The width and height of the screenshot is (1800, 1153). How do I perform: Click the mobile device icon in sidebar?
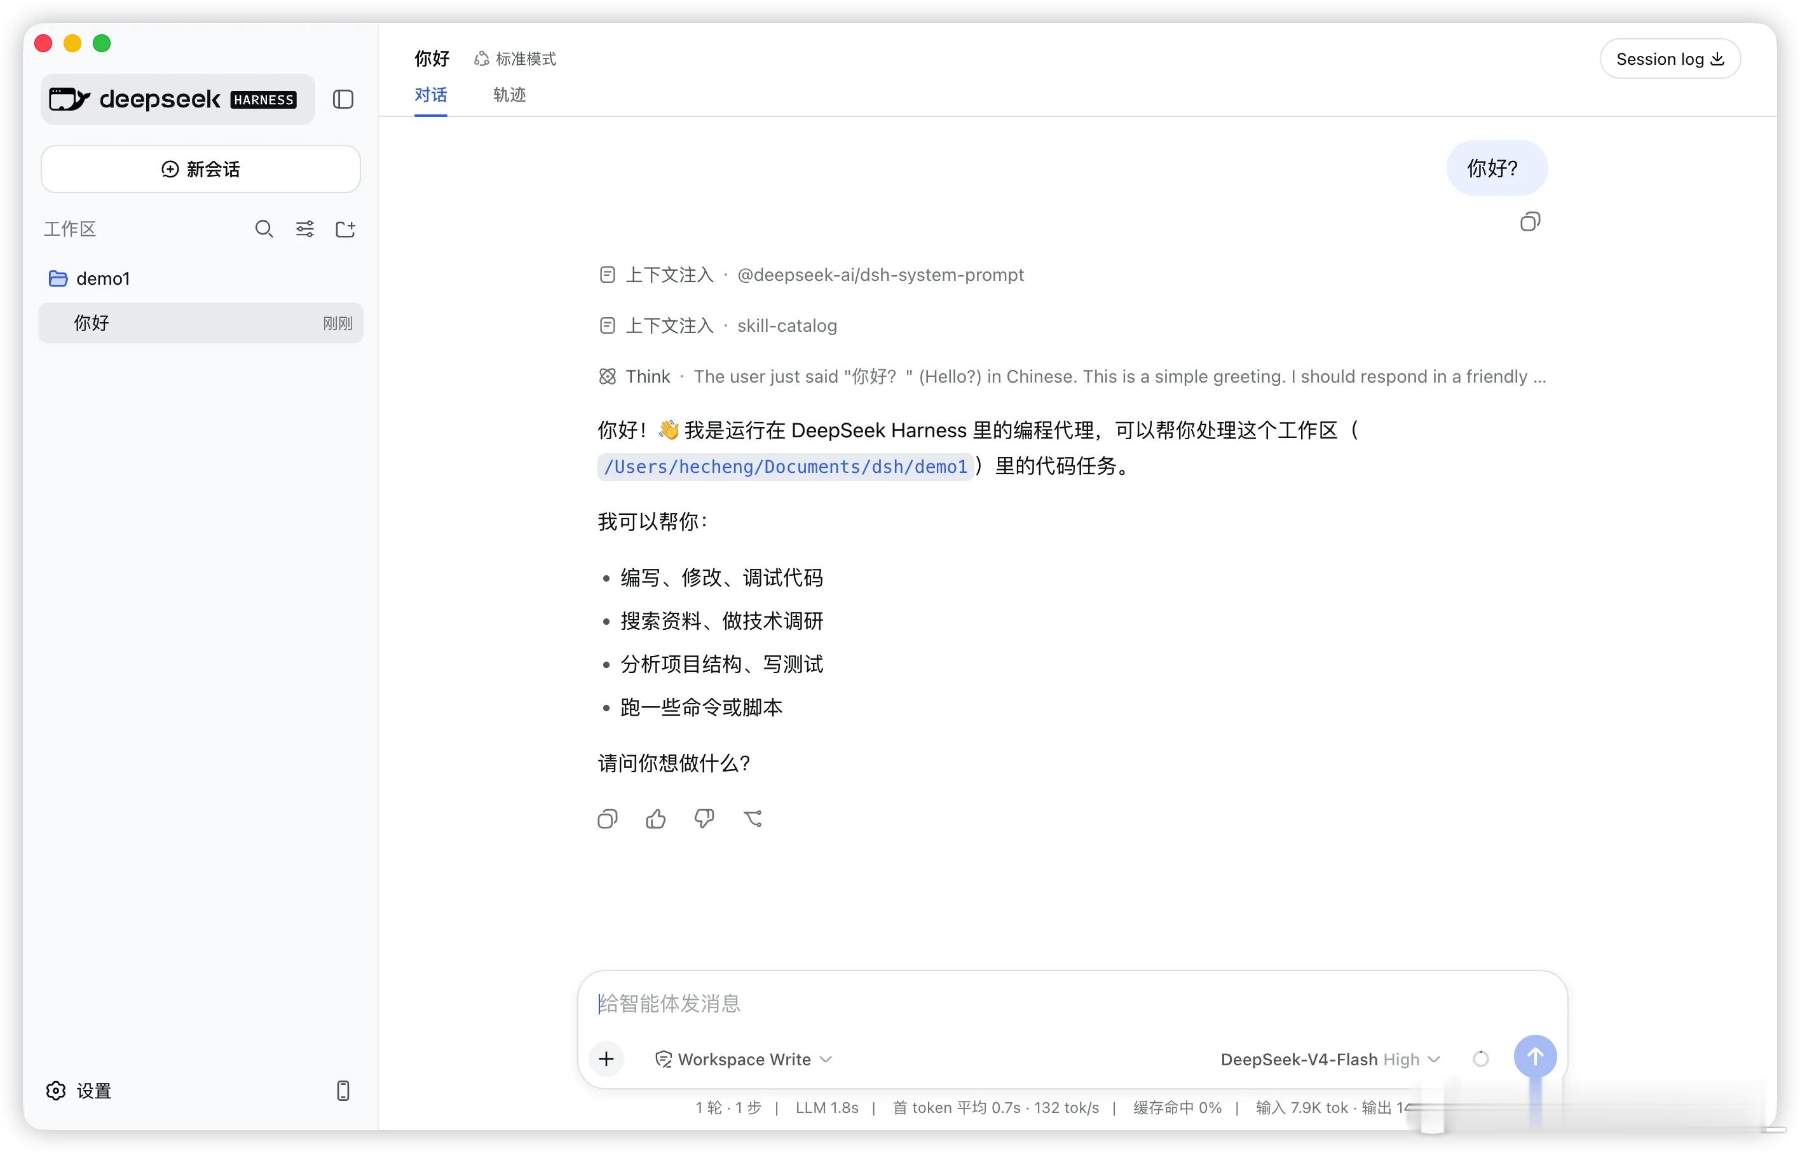343,1091
